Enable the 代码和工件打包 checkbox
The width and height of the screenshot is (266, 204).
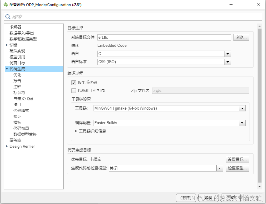(x=74, y=91)
